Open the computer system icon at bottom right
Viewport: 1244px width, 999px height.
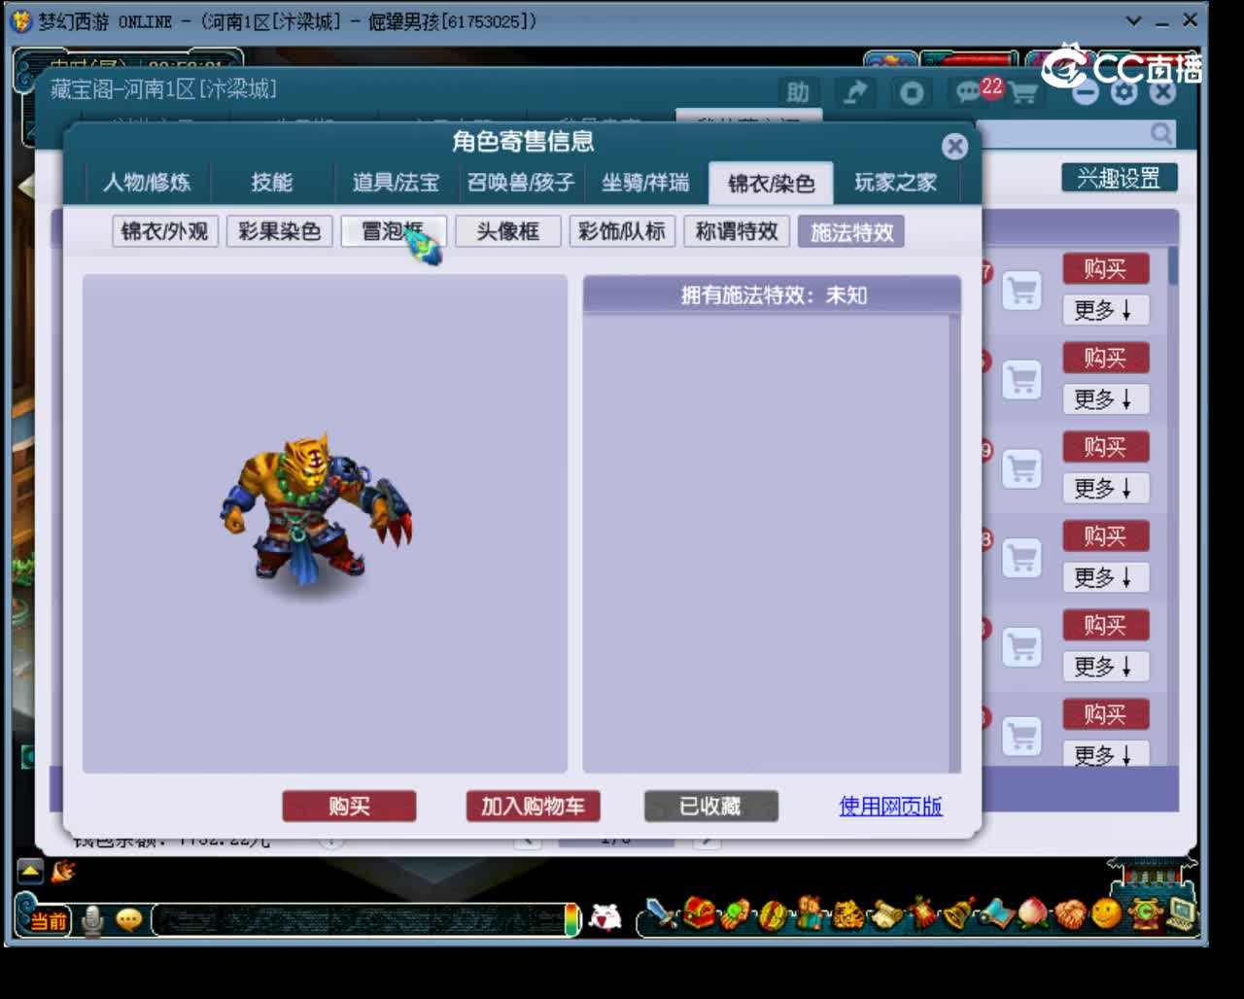pos(1181,914)
